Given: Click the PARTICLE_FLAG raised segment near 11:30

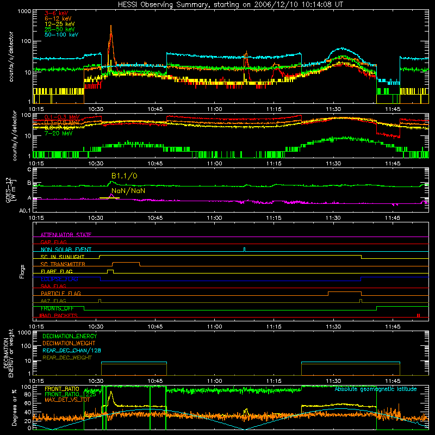Looking at the screenshot, I should pyautogui.click(x=345, y=293).
